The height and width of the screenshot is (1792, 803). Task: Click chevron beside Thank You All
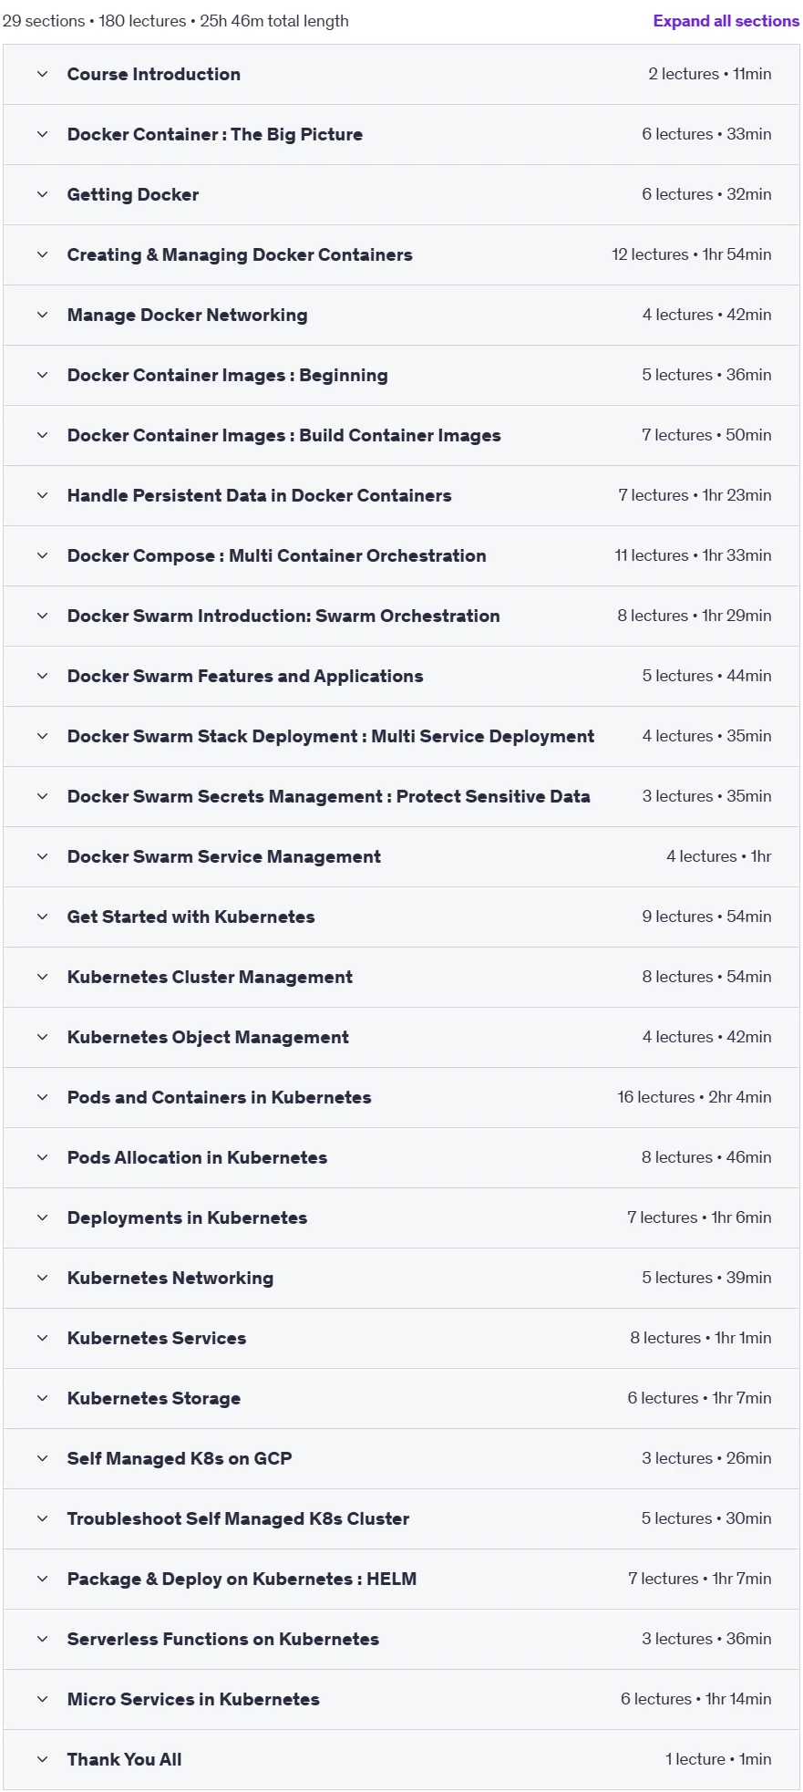(42, 1759)
